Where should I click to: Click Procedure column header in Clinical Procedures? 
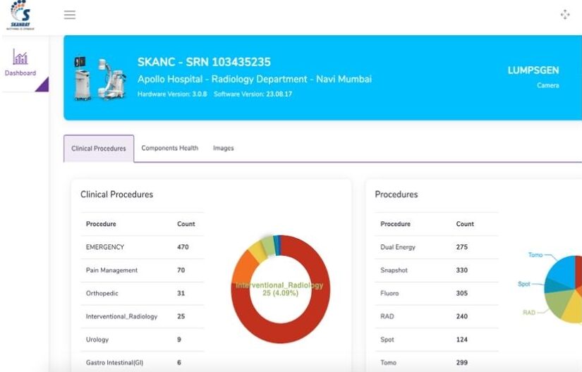[101, 224]
